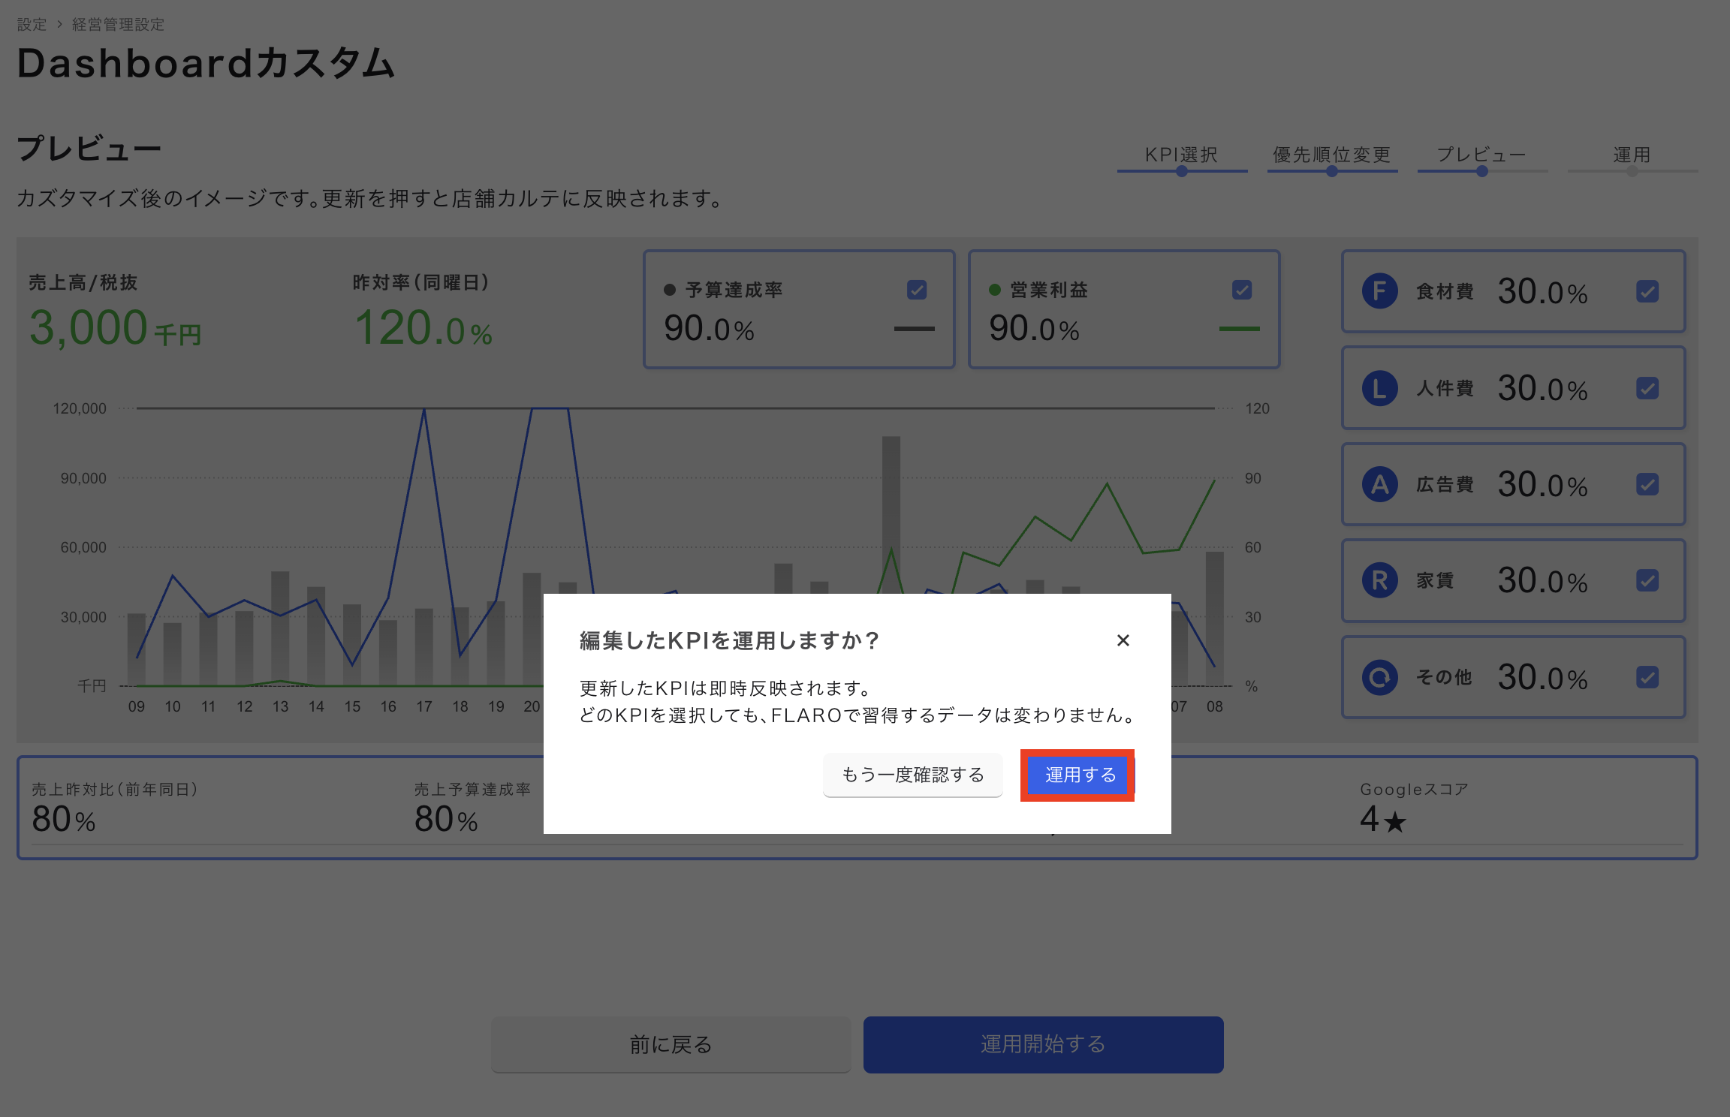Click the A icon for 広告費
Screen dimensions: 1730x1117
coord(1379,484)
